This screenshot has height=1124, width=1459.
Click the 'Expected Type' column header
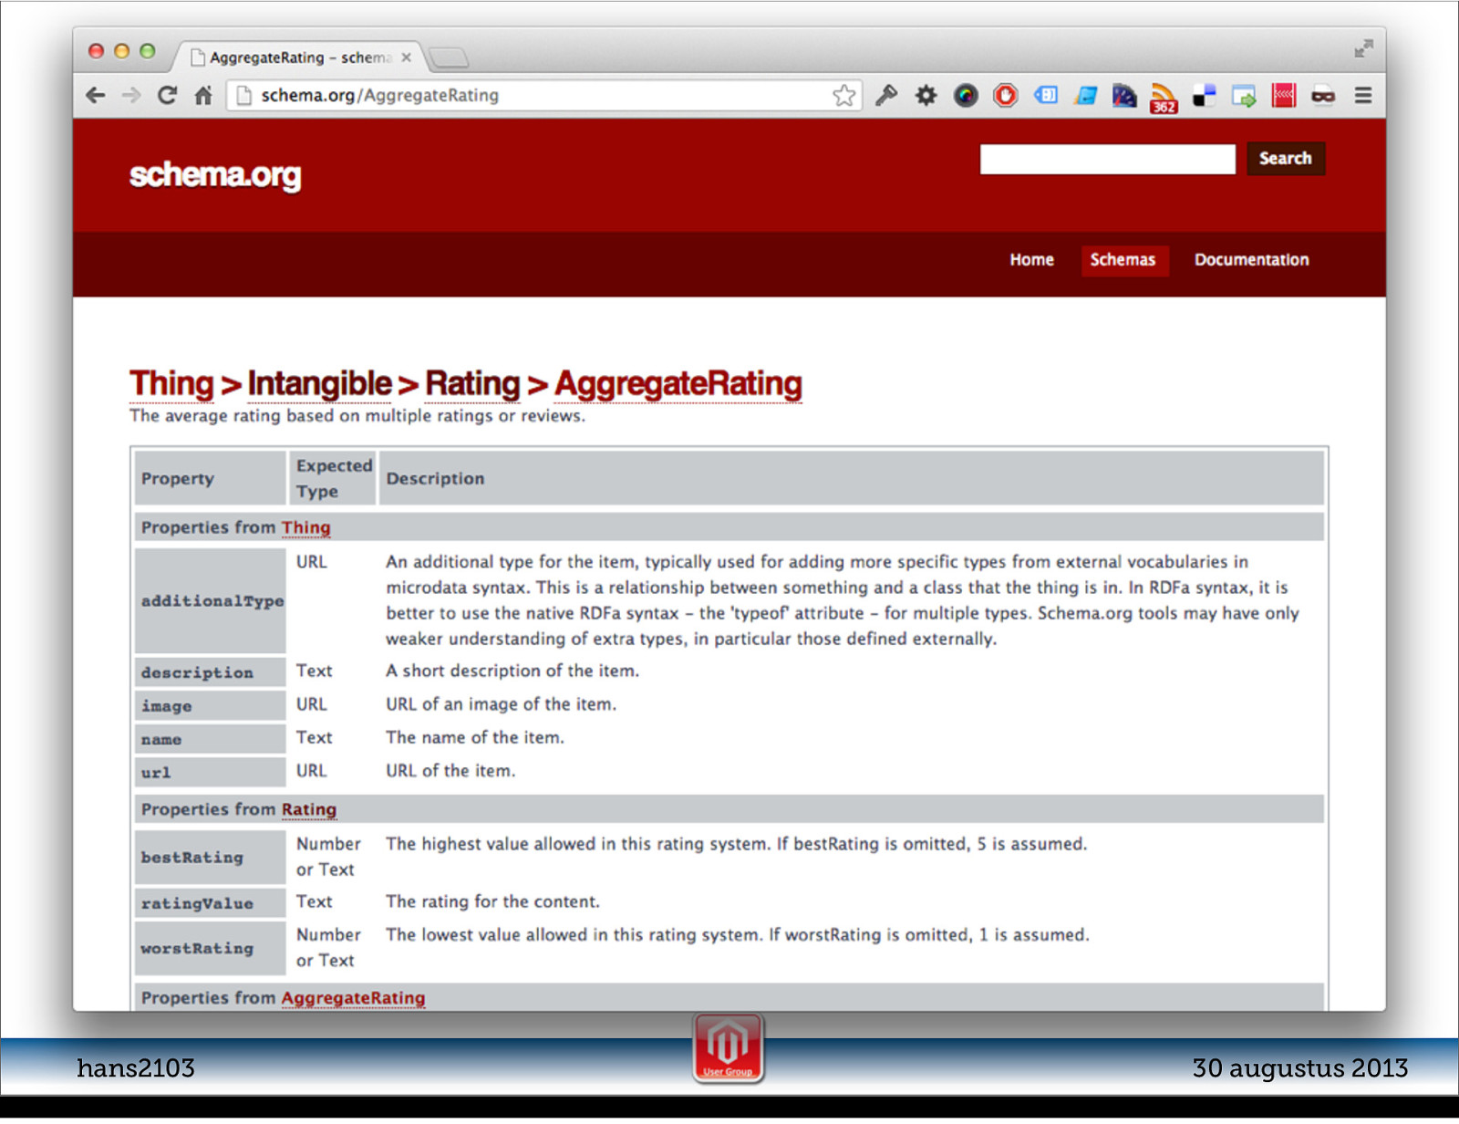333,478
